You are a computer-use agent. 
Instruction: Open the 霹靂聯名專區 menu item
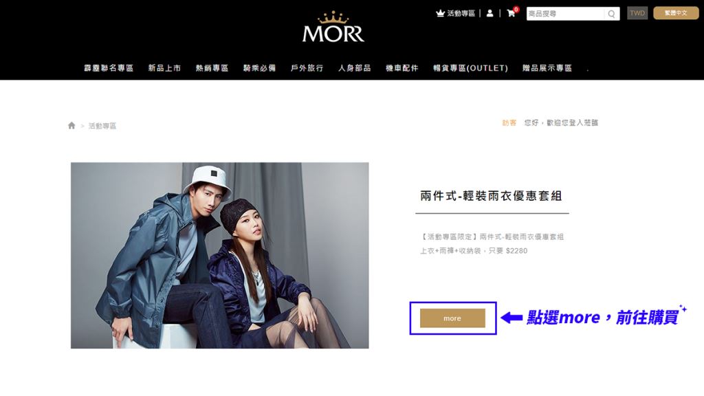[109, 68]
